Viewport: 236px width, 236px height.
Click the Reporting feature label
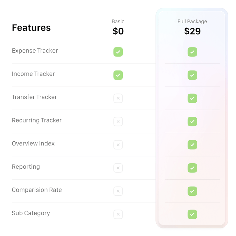tap(26, 167)
